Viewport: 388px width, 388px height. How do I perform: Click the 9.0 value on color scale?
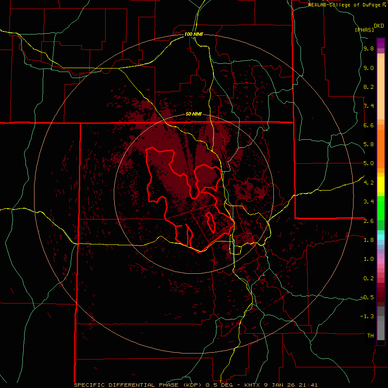369,68
